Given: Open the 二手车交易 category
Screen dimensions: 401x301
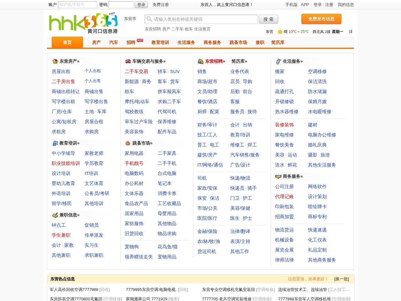Looking at the screenshot, I should (x=136, y=71).
